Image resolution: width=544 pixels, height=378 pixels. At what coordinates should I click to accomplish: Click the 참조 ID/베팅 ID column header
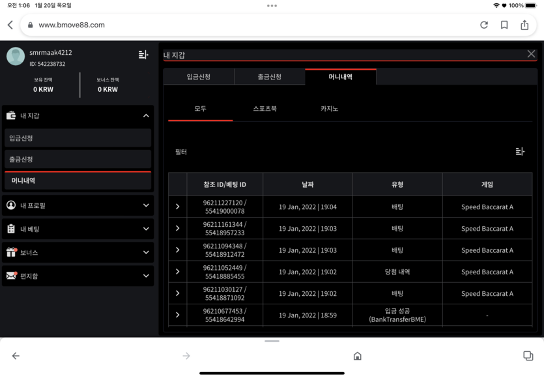pos(225,184)
